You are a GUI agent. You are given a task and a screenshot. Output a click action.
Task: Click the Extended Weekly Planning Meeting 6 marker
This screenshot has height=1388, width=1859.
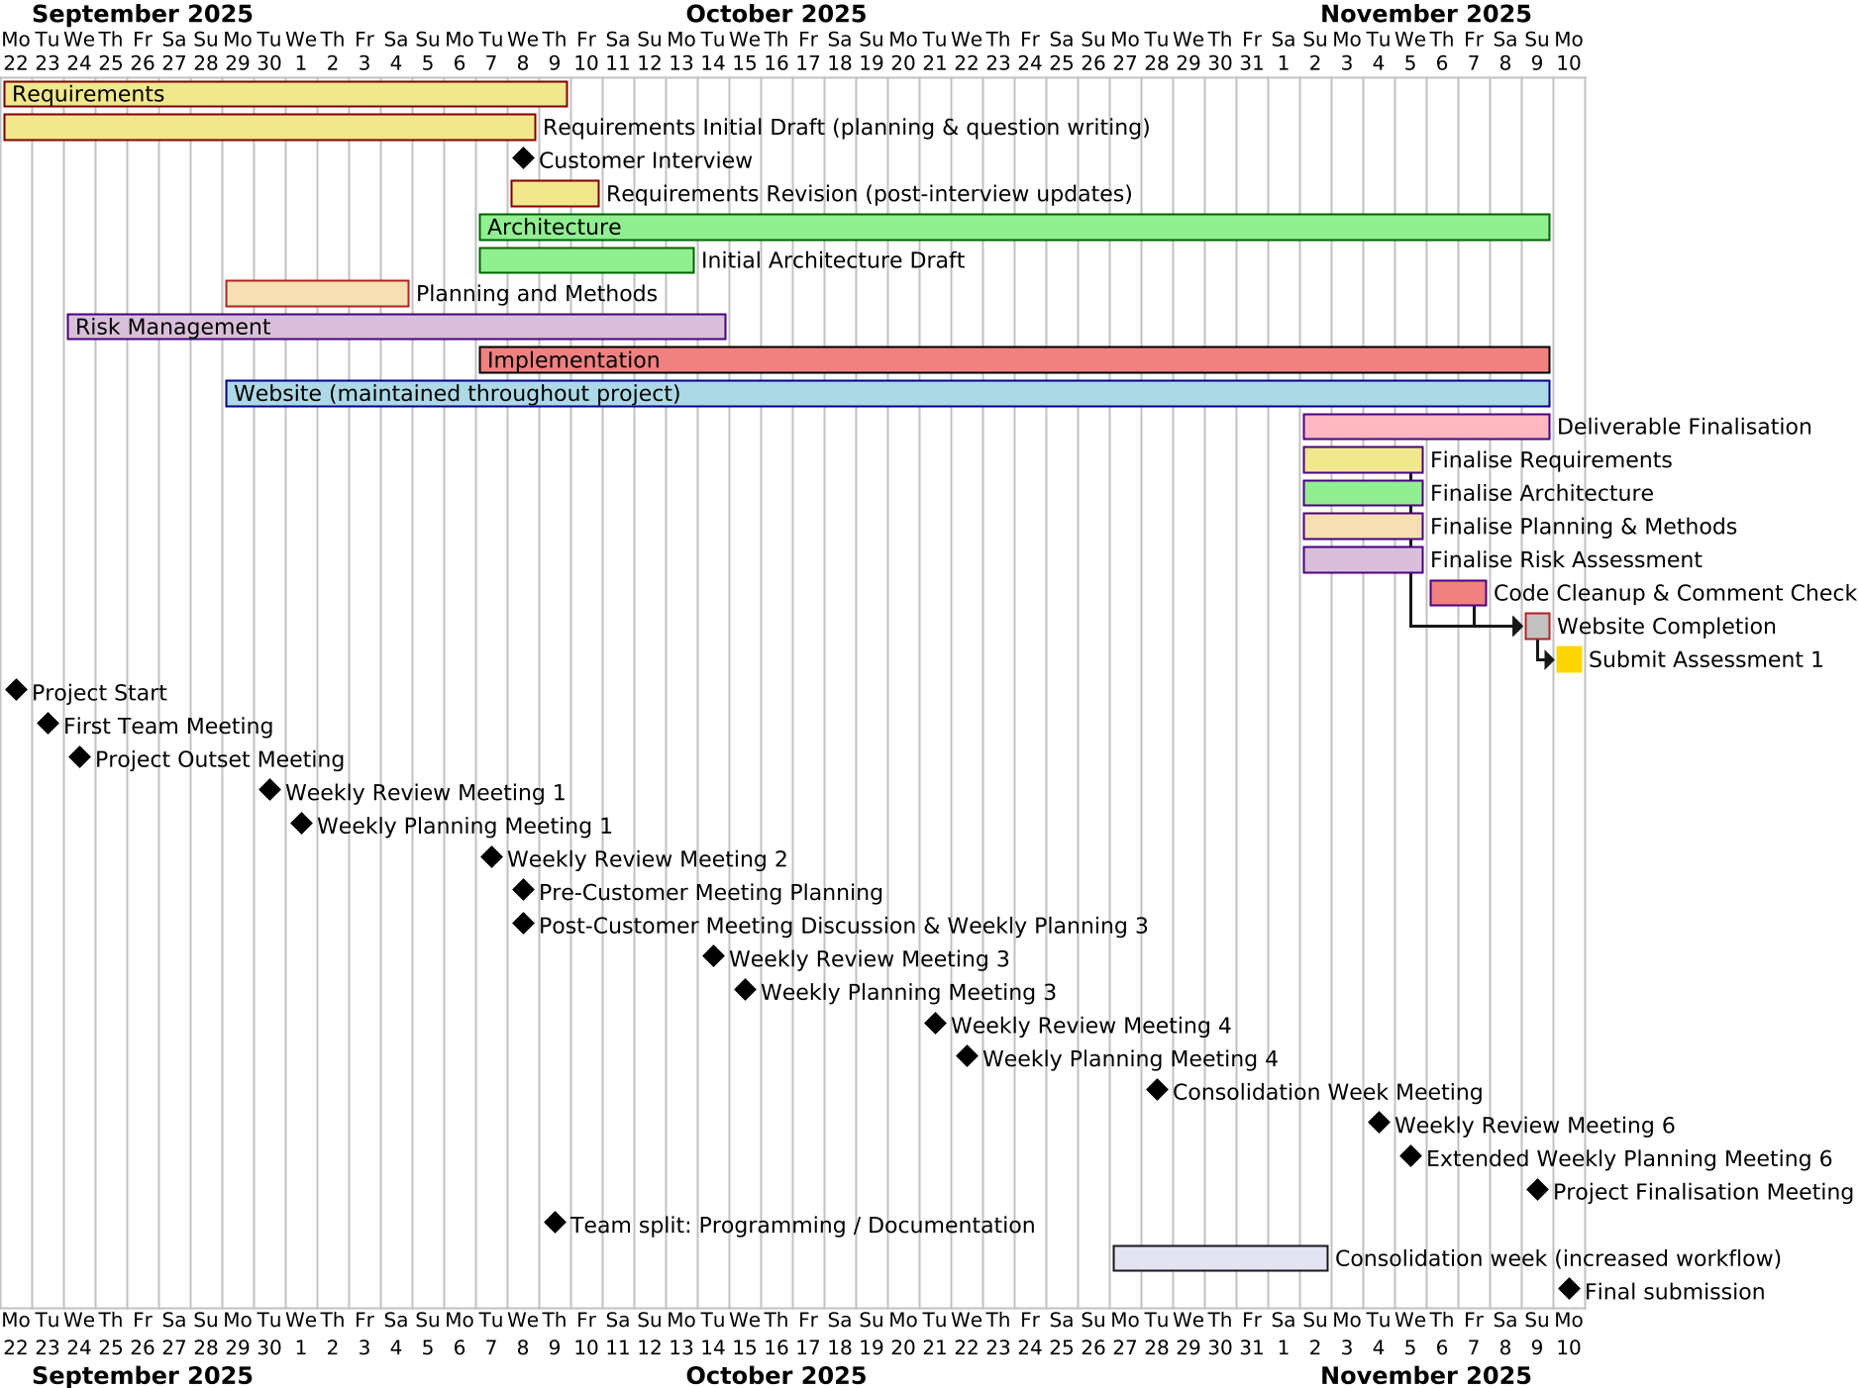pos(1410,1155)
